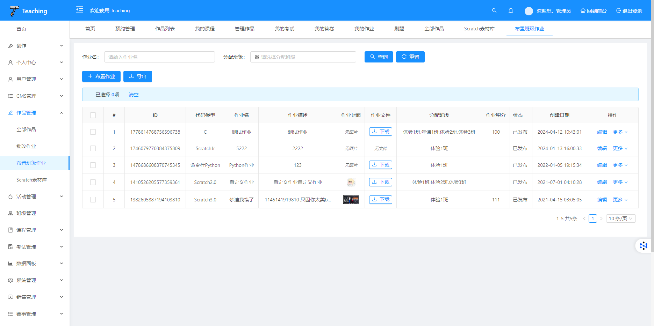Download file for 测试作业 row
Screen dimensions: 654x326
tap(380, 132)
